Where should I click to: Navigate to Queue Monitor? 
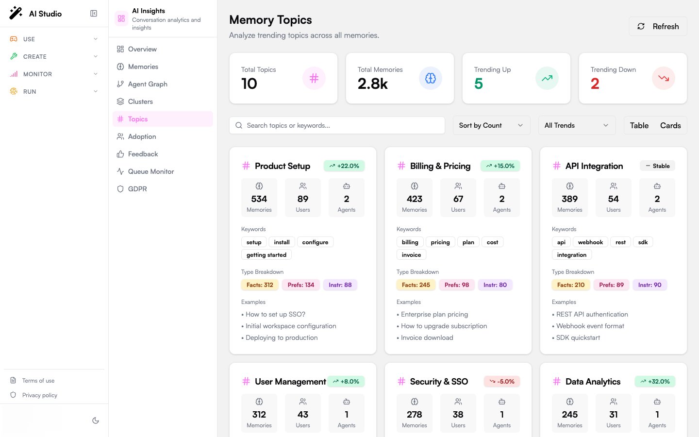coord(163,171)
